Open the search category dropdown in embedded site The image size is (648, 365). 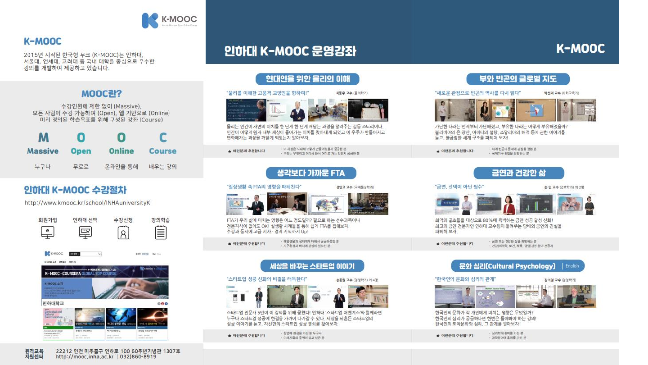(75, 254)
